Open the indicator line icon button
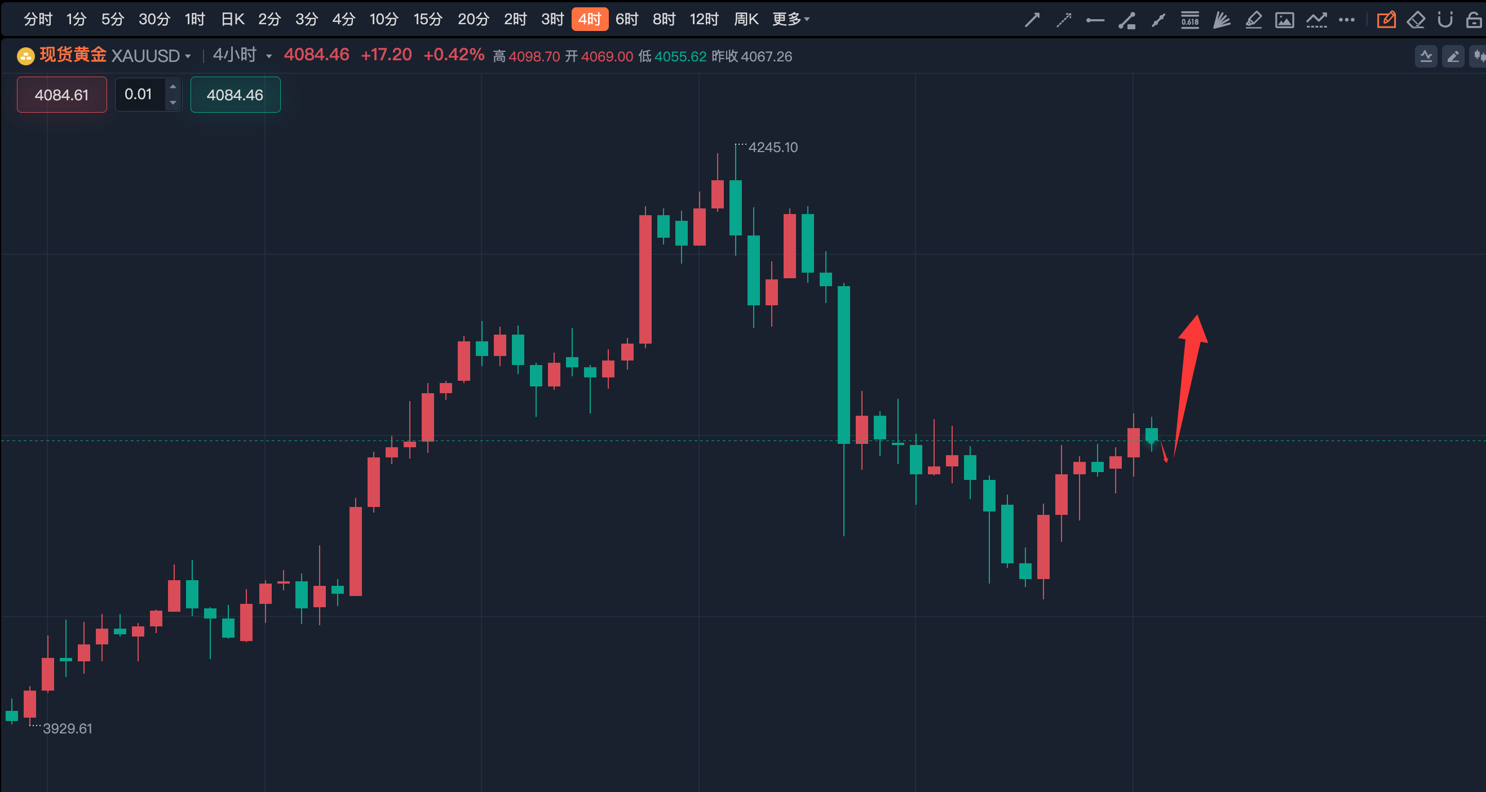The image size is (1486, 792). [1426, 56]
